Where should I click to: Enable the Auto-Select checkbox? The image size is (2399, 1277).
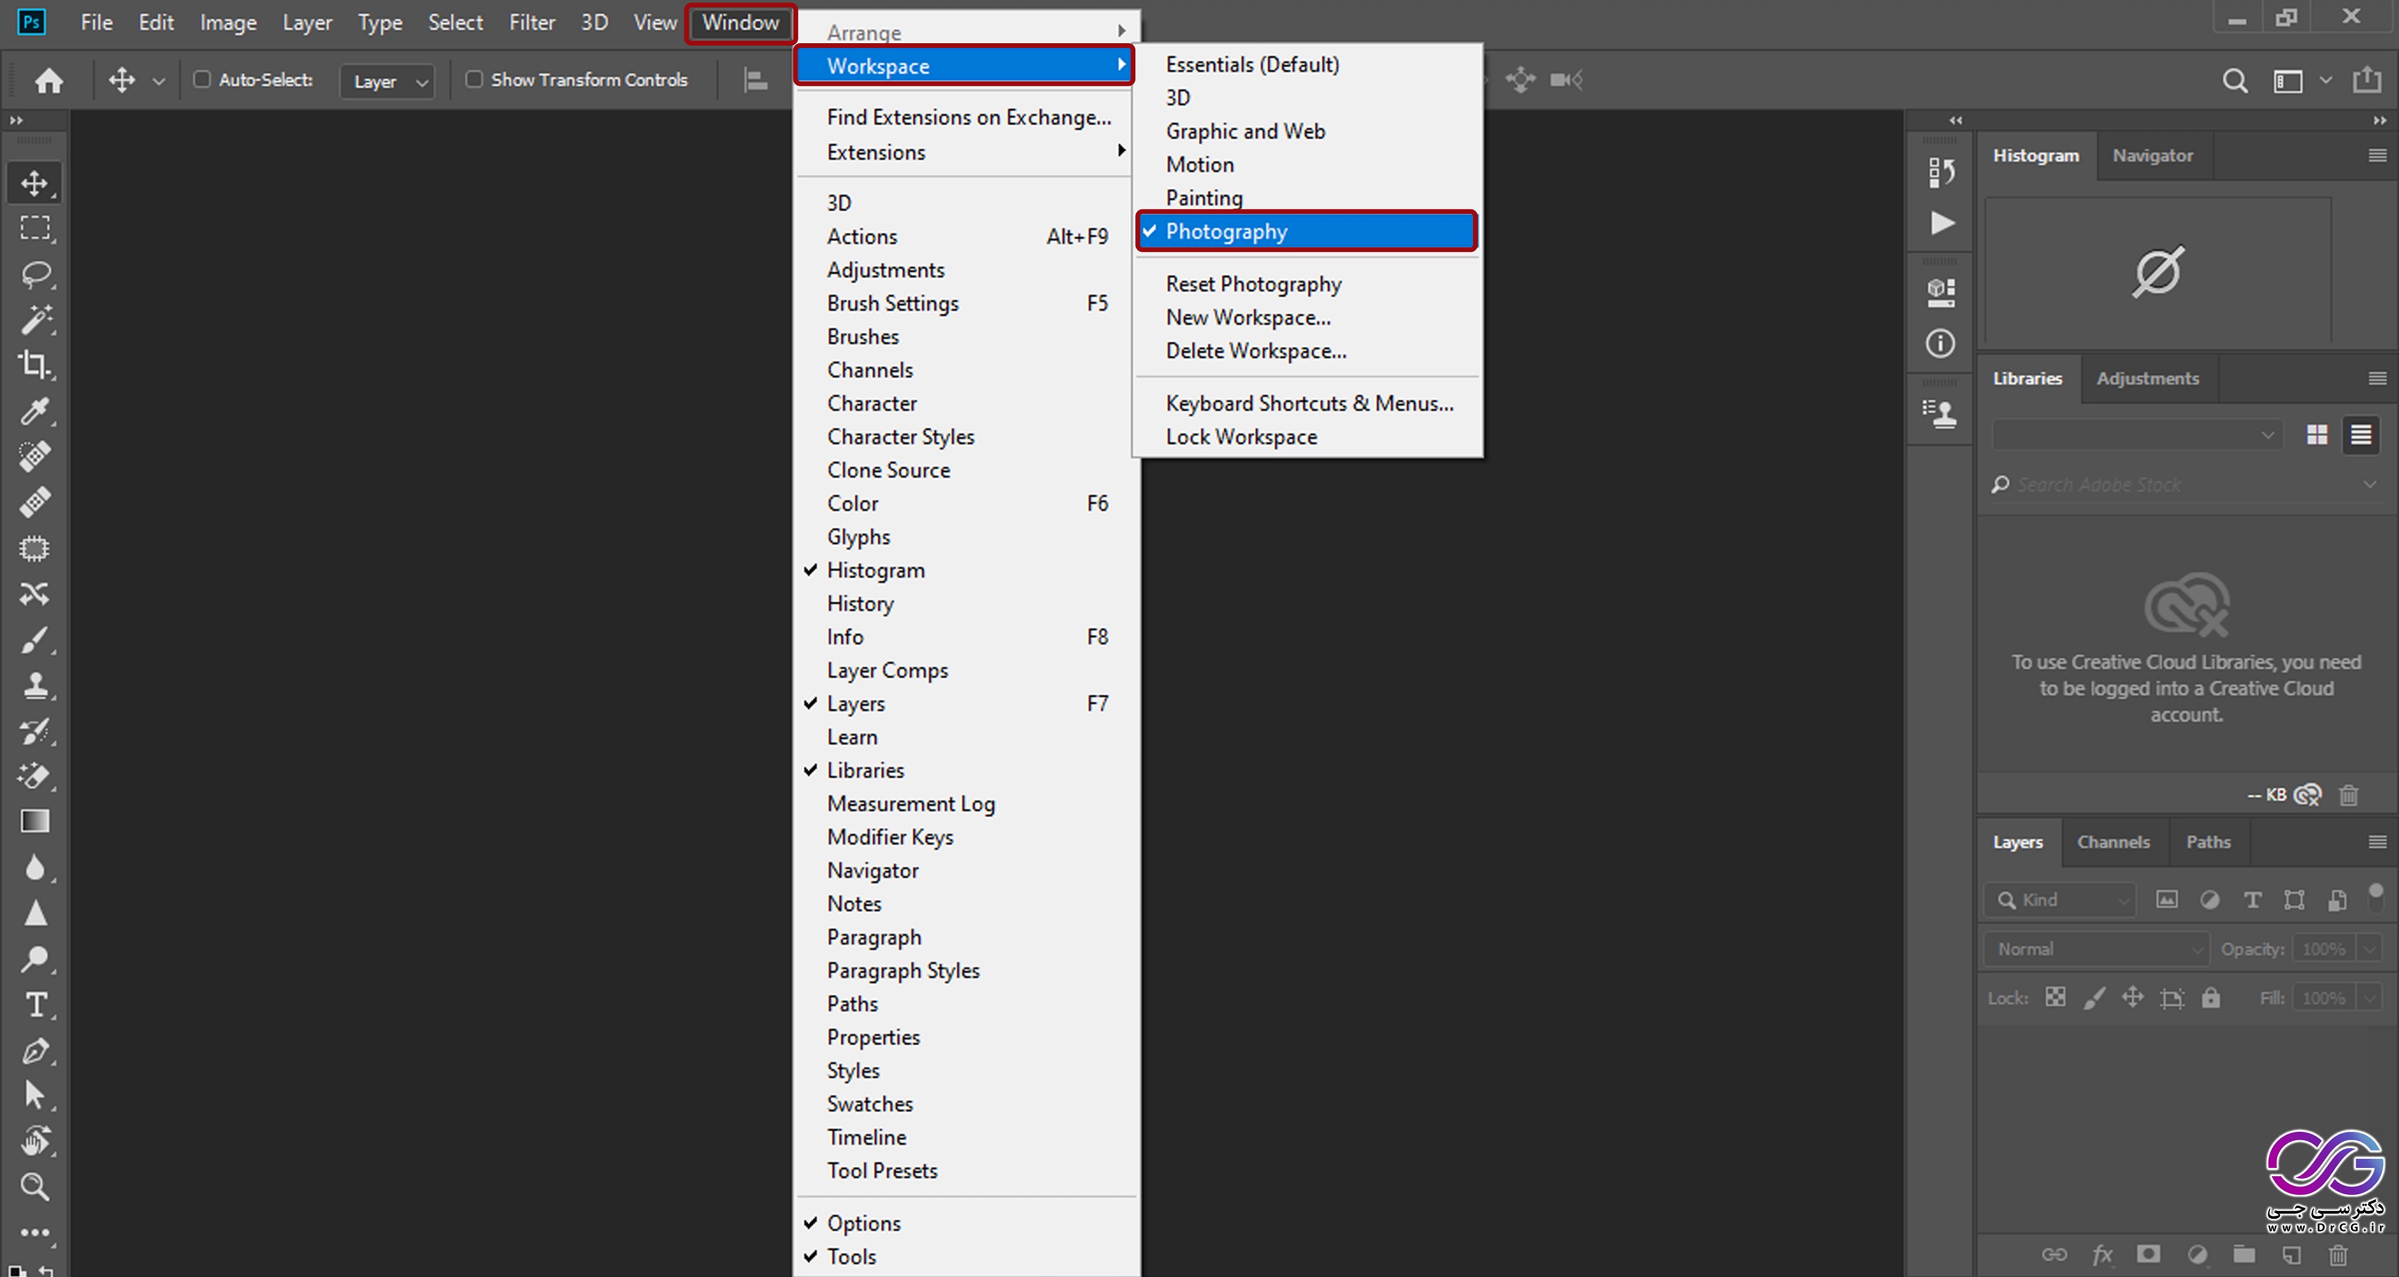click(202, 79)
